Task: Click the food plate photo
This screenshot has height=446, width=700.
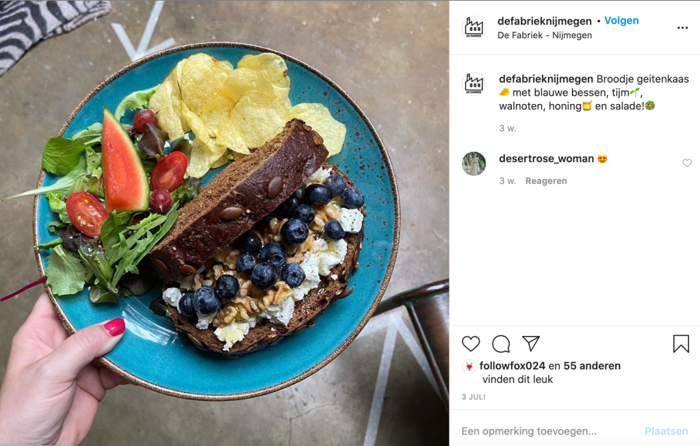Action: click(x=224, y=223)
